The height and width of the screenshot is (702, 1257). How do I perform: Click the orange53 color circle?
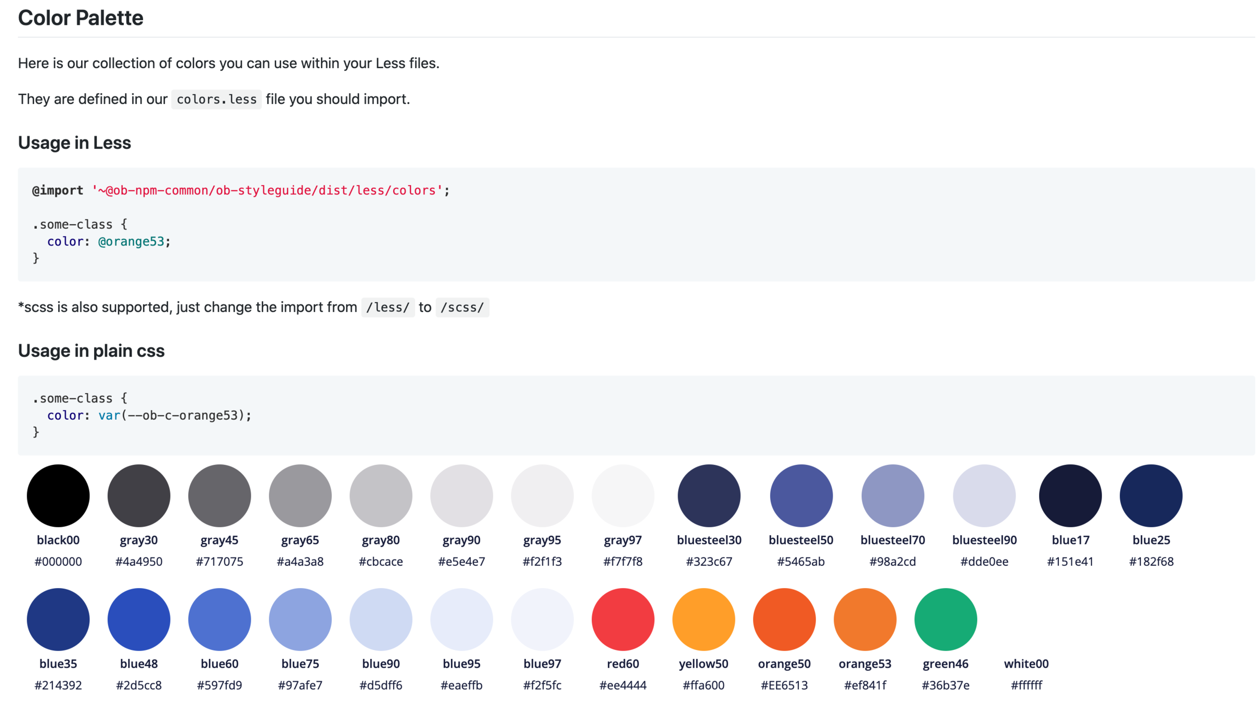tap(864, 619)
